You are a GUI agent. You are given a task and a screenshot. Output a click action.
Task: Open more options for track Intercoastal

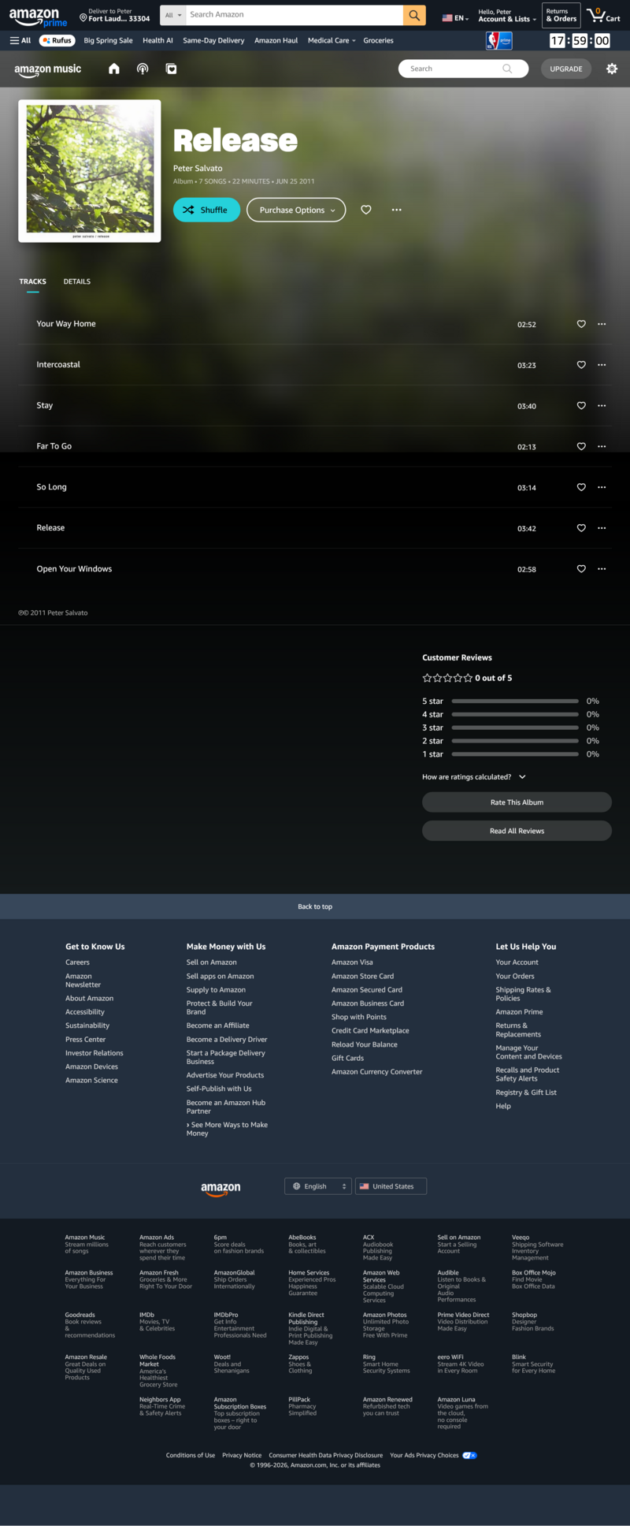[x=602, y=365]
